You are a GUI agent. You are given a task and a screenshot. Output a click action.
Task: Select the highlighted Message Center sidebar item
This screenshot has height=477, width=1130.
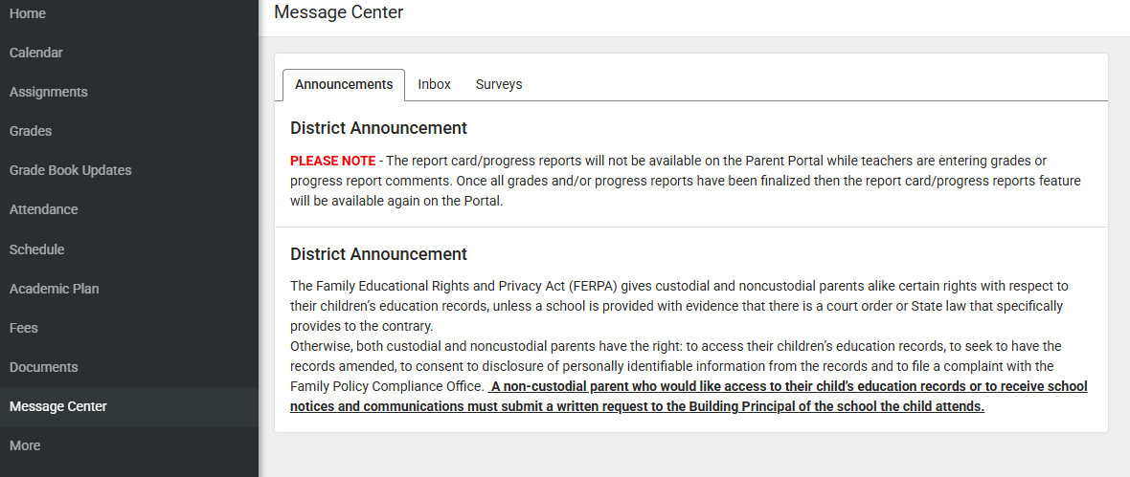(58, 406)
